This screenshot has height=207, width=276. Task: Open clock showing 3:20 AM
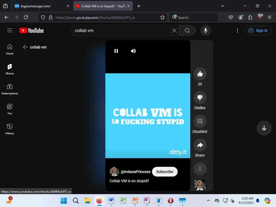click(x=246, y=201)
